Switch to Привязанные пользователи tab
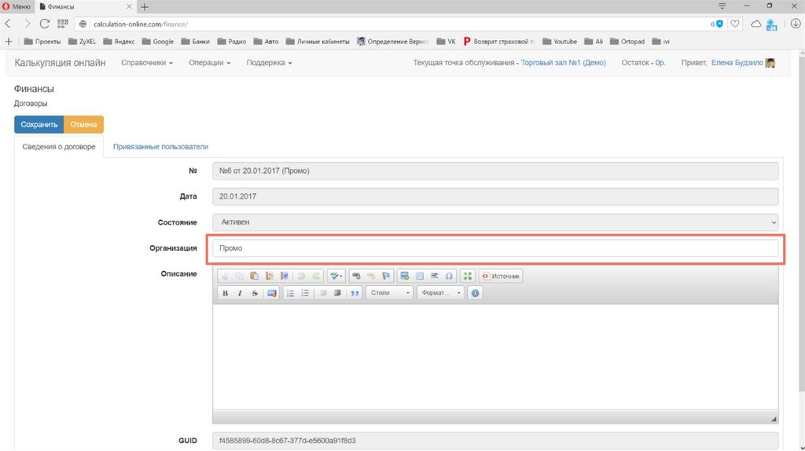Viewport: 805px width, 451px height. [x=160, y=146]
